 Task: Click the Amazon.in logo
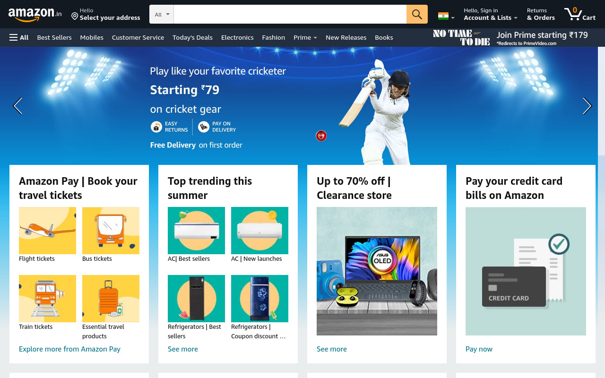(x=35, y=15)
